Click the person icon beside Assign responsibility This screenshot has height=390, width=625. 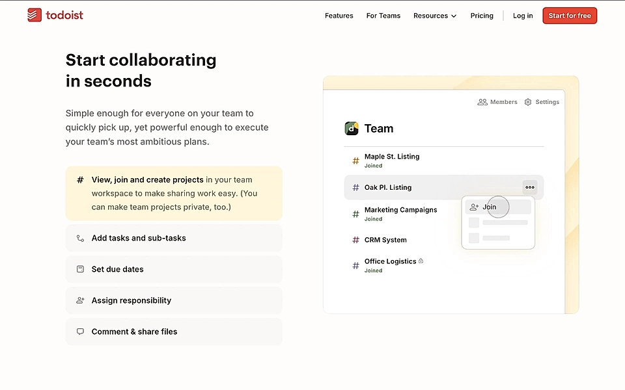pyautogui.click(x=79, y=300)
